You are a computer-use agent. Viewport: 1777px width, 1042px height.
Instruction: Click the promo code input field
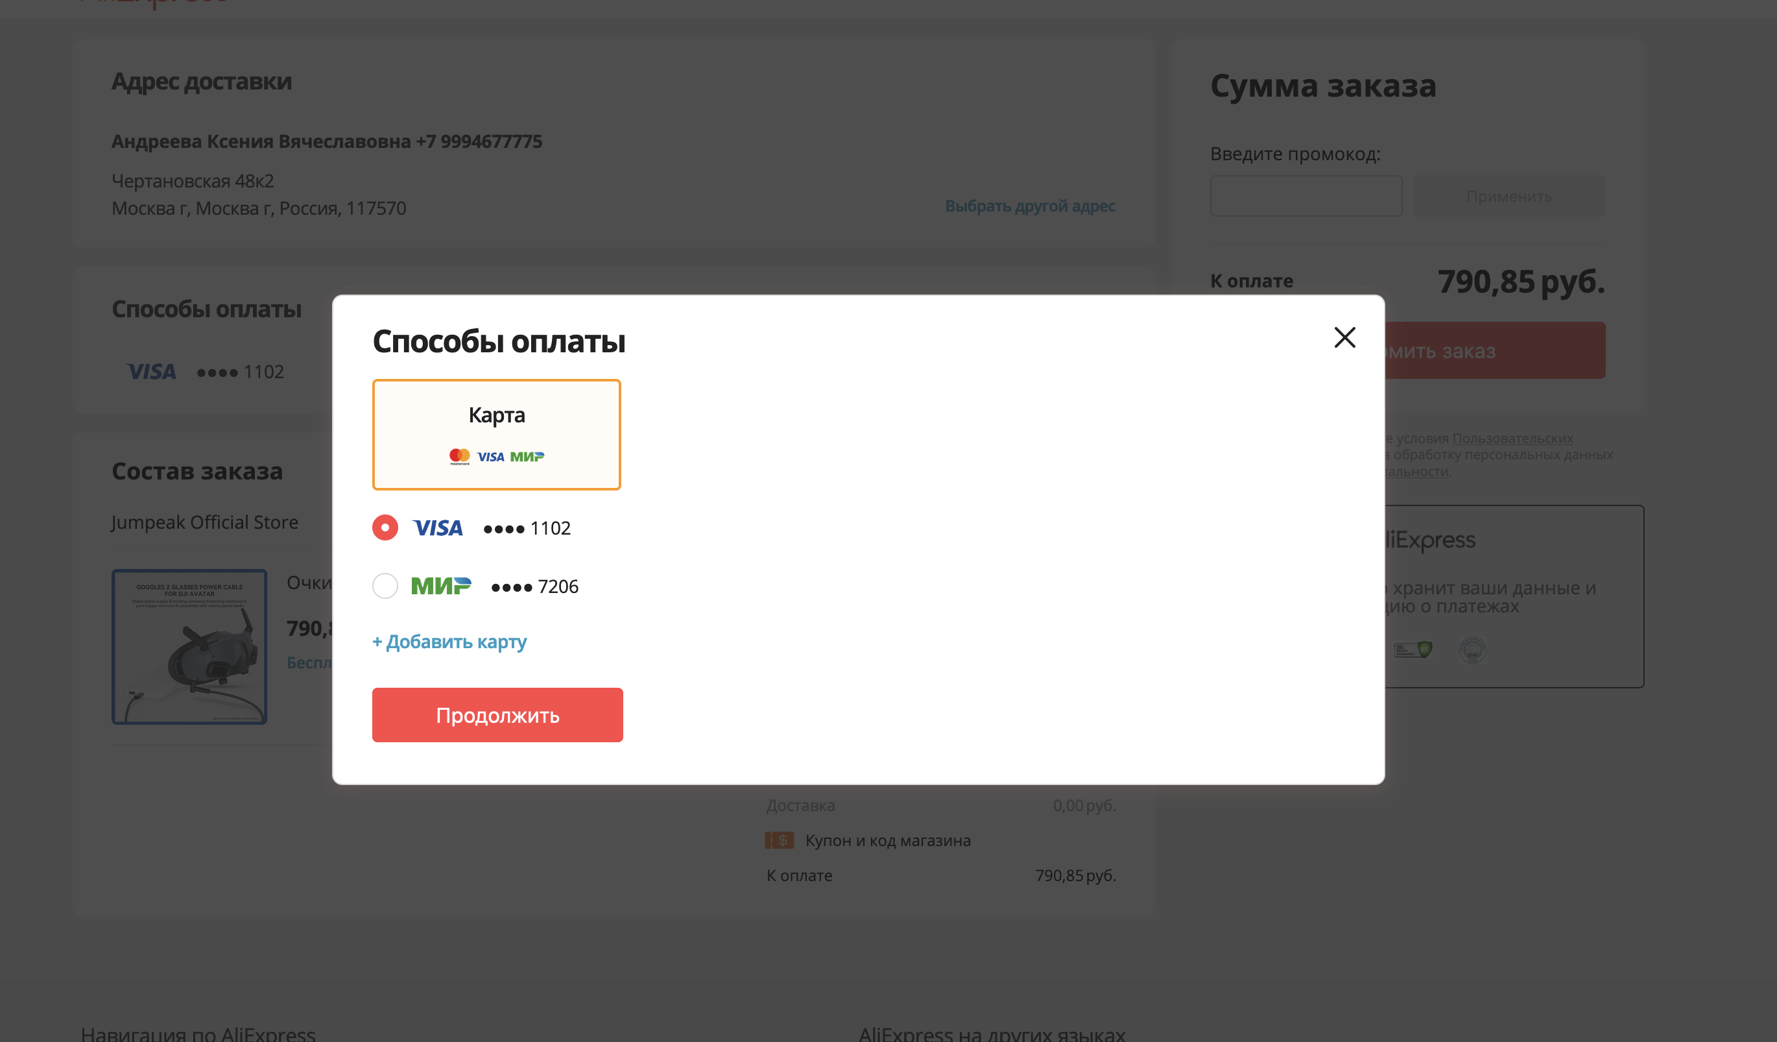pyautogui.click(x=1306, y=196)
